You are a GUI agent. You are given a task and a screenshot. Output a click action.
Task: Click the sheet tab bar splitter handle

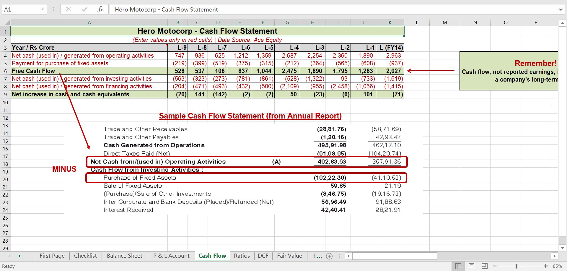point(339,256)
